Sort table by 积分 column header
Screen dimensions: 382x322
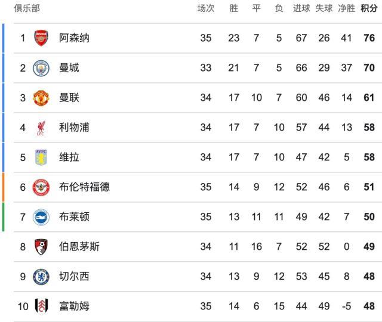369,8
